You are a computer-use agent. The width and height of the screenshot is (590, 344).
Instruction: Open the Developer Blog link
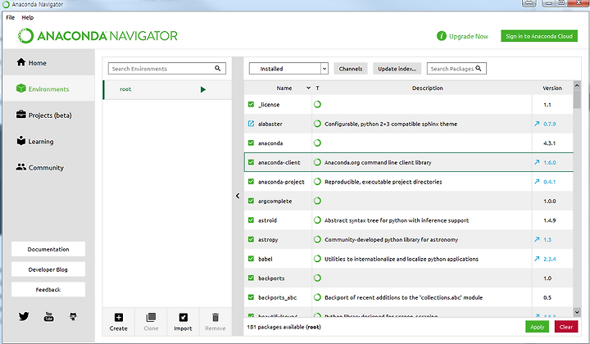[48, 269]
